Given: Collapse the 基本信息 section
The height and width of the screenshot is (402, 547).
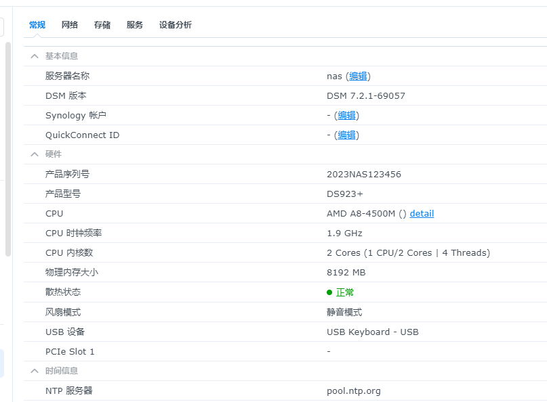Looking at the screenshot, I should [34, 55].
